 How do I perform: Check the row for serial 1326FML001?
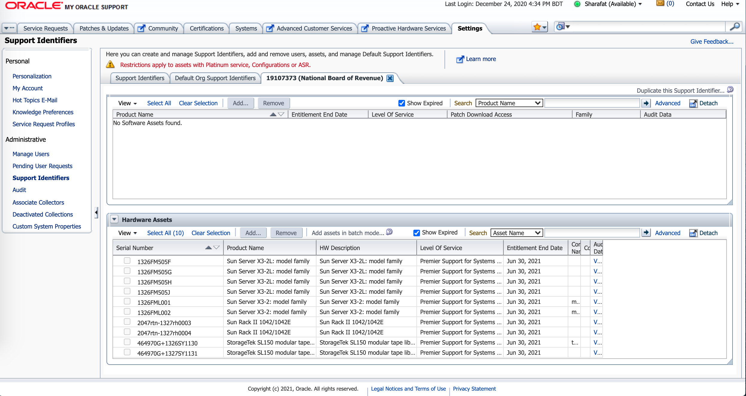click(127, 301)
